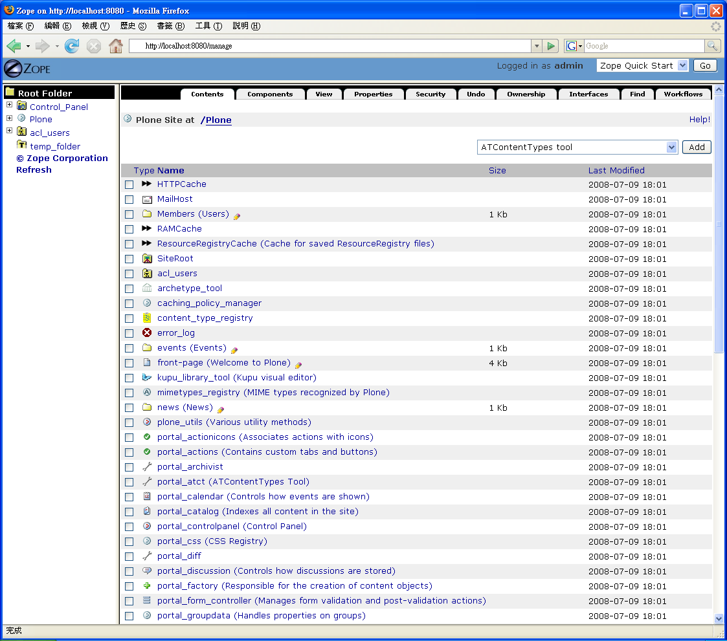Select the SiteRoot checkbox
Viewport: 727px width, 641px height.
point(129,259)
